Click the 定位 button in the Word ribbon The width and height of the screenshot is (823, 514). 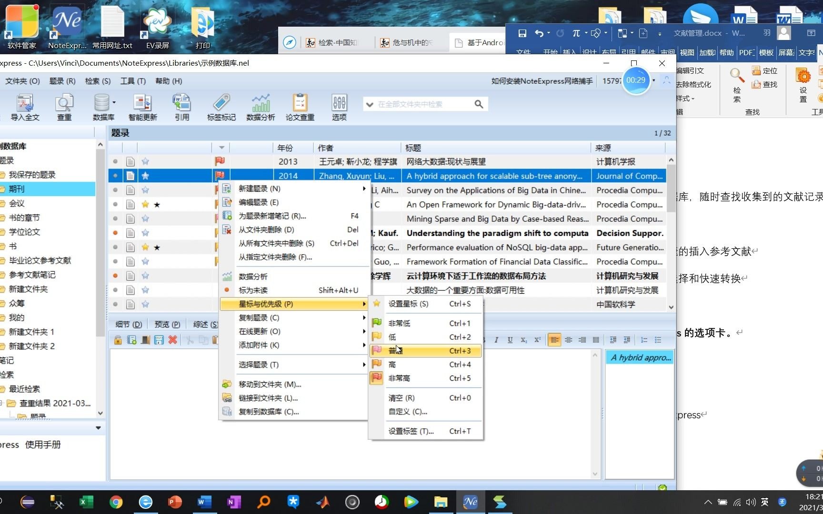764,70
